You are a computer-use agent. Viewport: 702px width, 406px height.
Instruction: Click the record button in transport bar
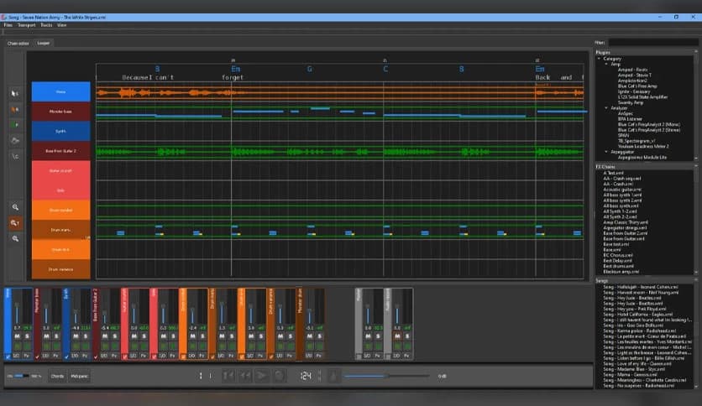tap(279, 376)
